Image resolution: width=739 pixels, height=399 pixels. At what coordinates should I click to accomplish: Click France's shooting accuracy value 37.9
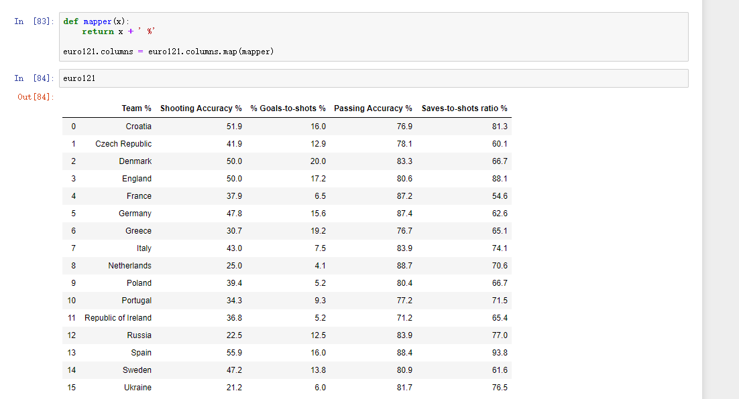click(234, 196)
